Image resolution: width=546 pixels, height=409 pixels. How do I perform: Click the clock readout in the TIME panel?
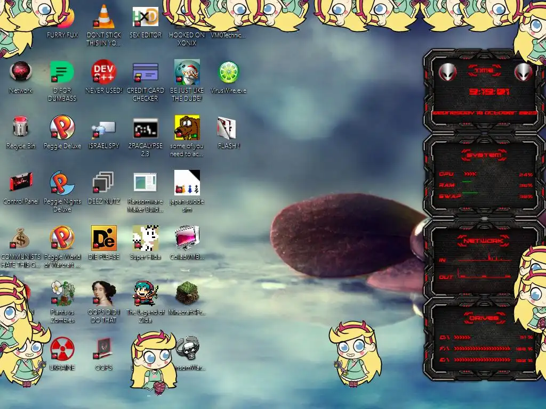[x=489, y=92]
